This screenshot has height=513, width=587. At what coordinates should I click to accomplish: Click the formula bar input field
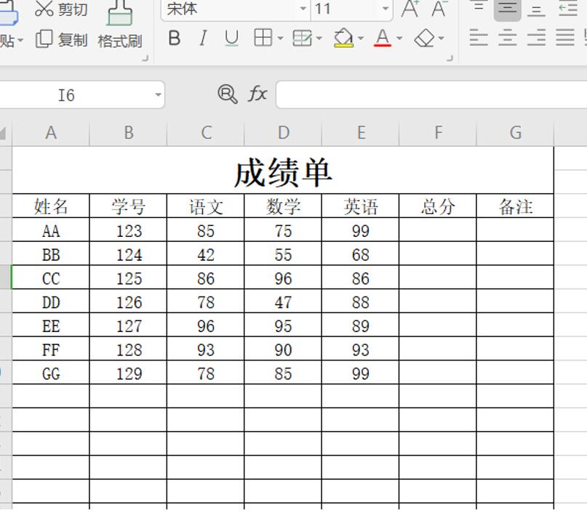point(429,94)
